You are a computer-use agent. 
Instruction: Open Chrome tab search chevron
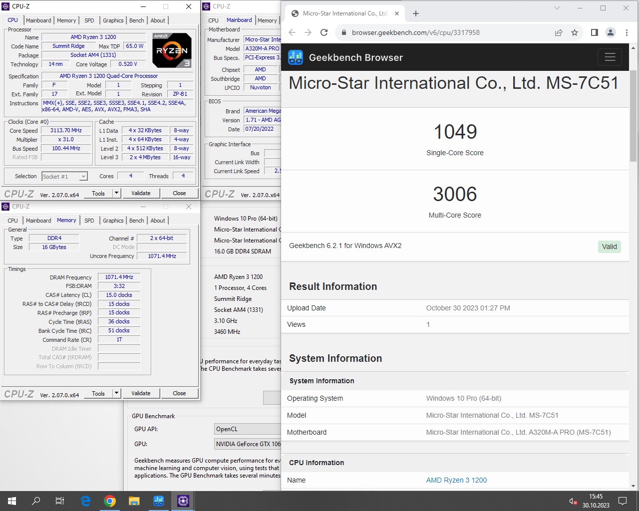[x=557, y=8]
